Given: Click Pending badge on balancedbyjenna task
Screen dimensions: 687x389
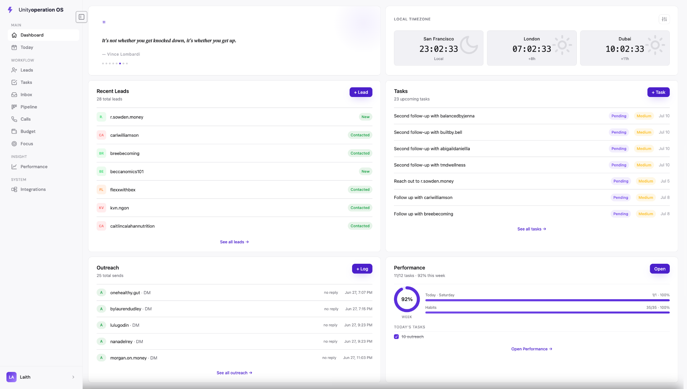Looking at the screenshot, I should click(619, 116).
